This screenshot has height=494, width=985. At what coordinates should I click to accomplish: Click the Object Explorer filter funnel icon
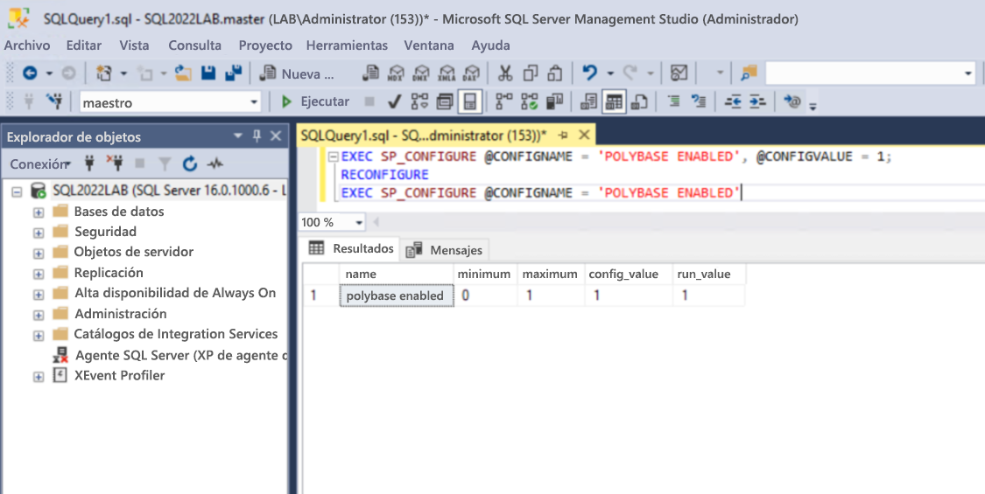pyautogui.click(x=165, y=164)
